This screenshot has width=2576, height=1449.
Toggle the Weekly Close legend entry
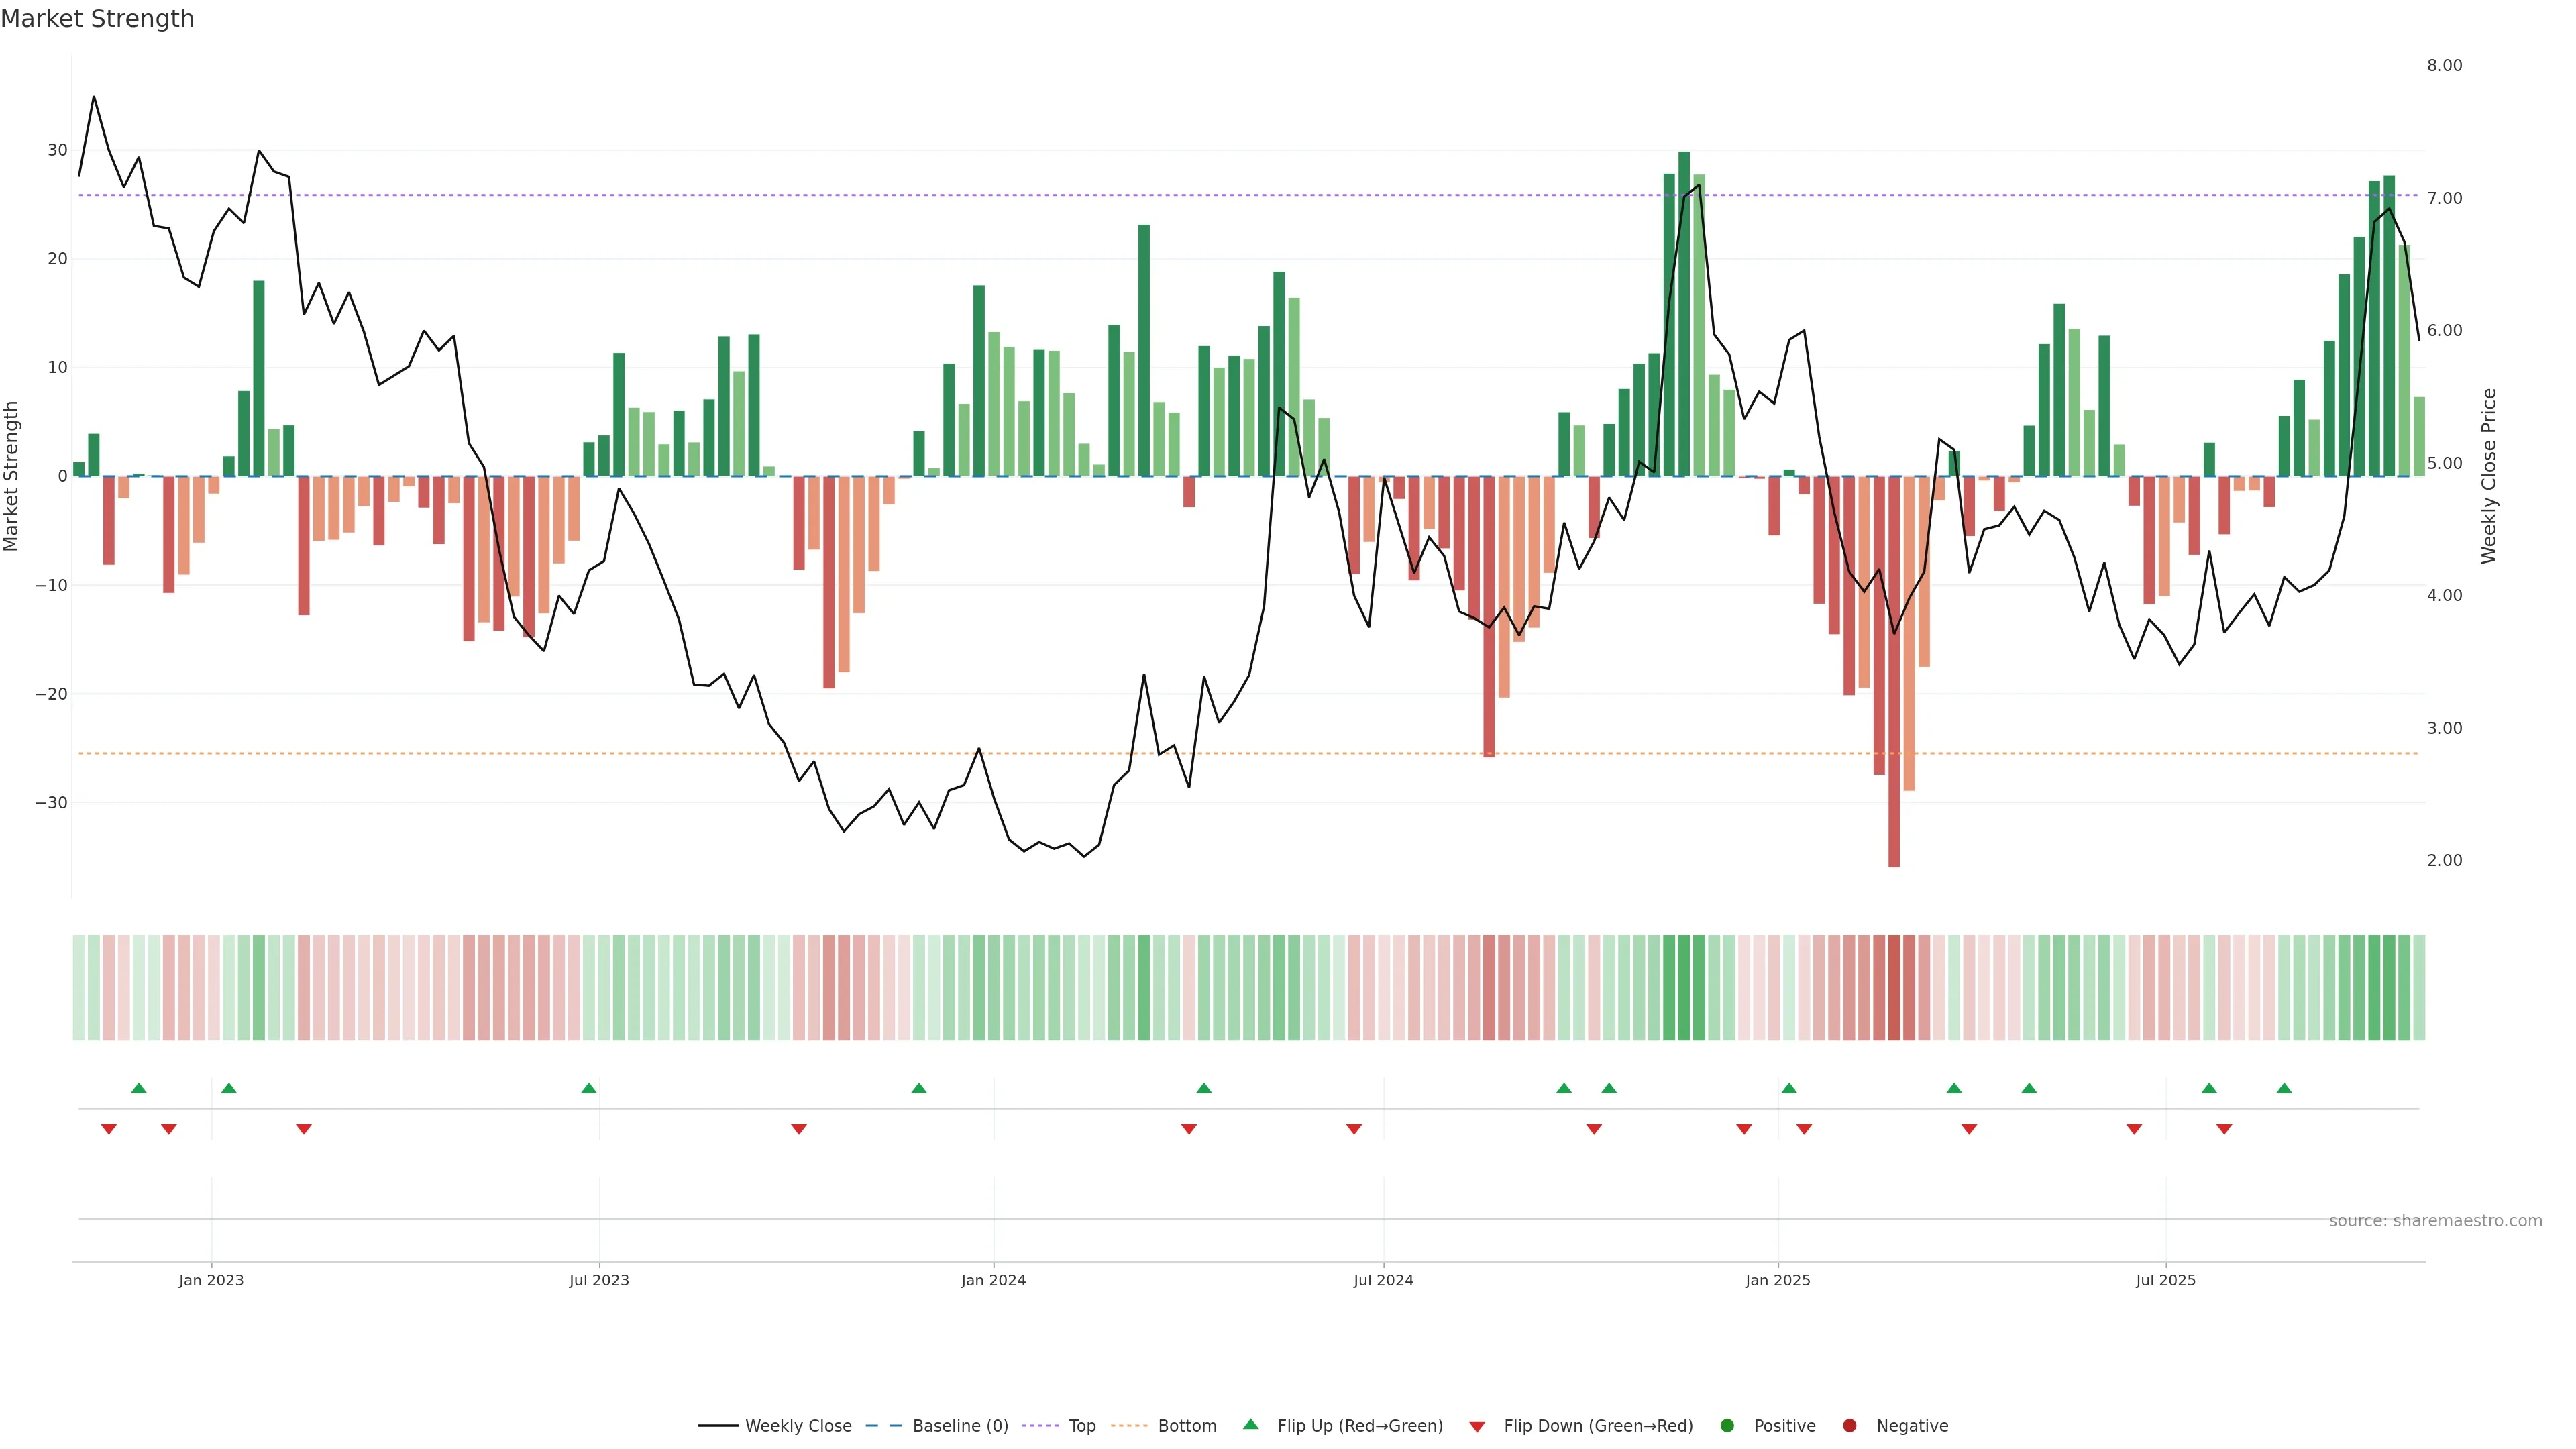(797, 1426)
